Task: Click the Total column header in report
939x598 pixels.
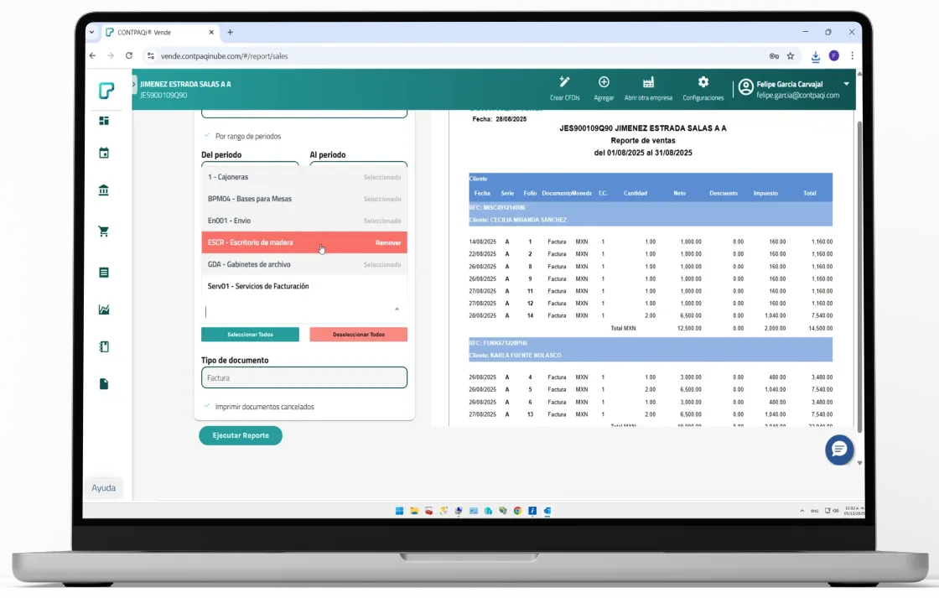Action: 810,193
